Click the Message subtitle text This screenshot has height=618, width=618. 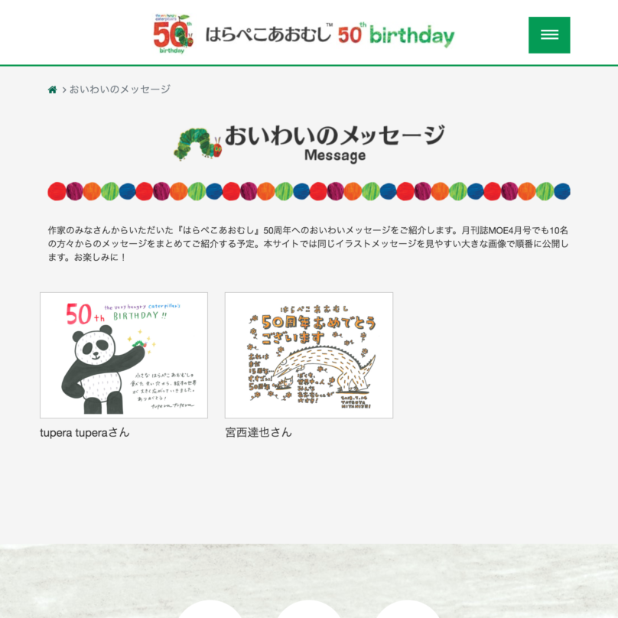335,156
